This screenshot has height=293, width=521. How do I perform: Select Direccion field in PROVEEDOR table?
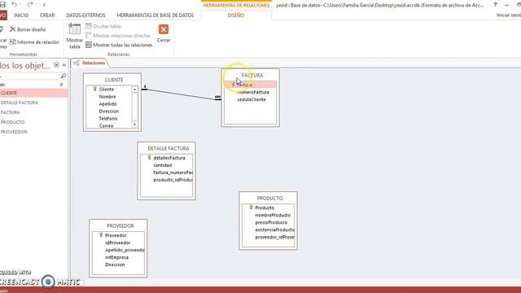[x=115, y=265]
